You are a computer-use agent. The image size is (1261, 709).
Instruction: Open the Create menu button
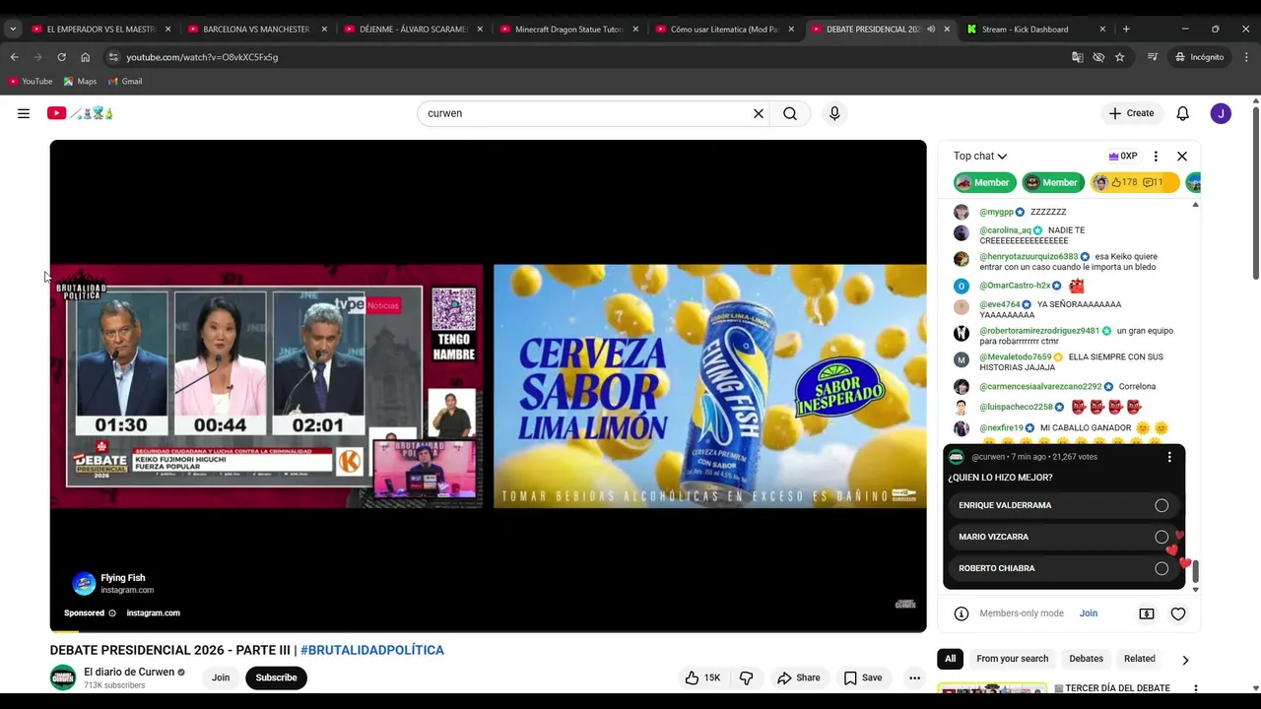tap(1131, 113)
